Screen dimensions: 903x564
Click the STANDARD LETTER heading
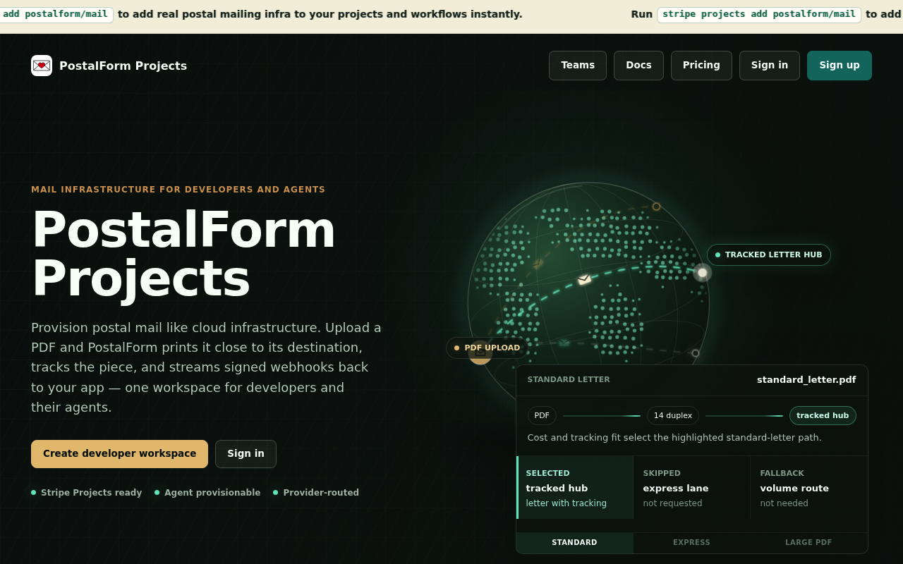pos(569,380)
